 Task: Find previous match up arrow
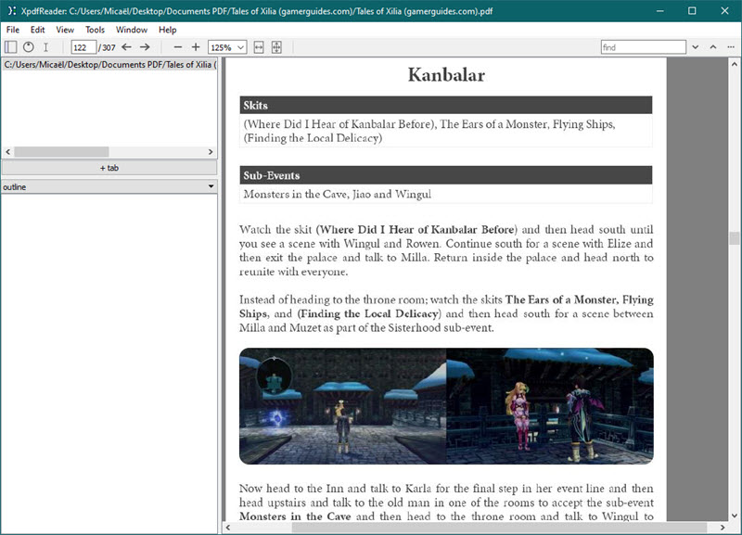click(x=713, y=46)
